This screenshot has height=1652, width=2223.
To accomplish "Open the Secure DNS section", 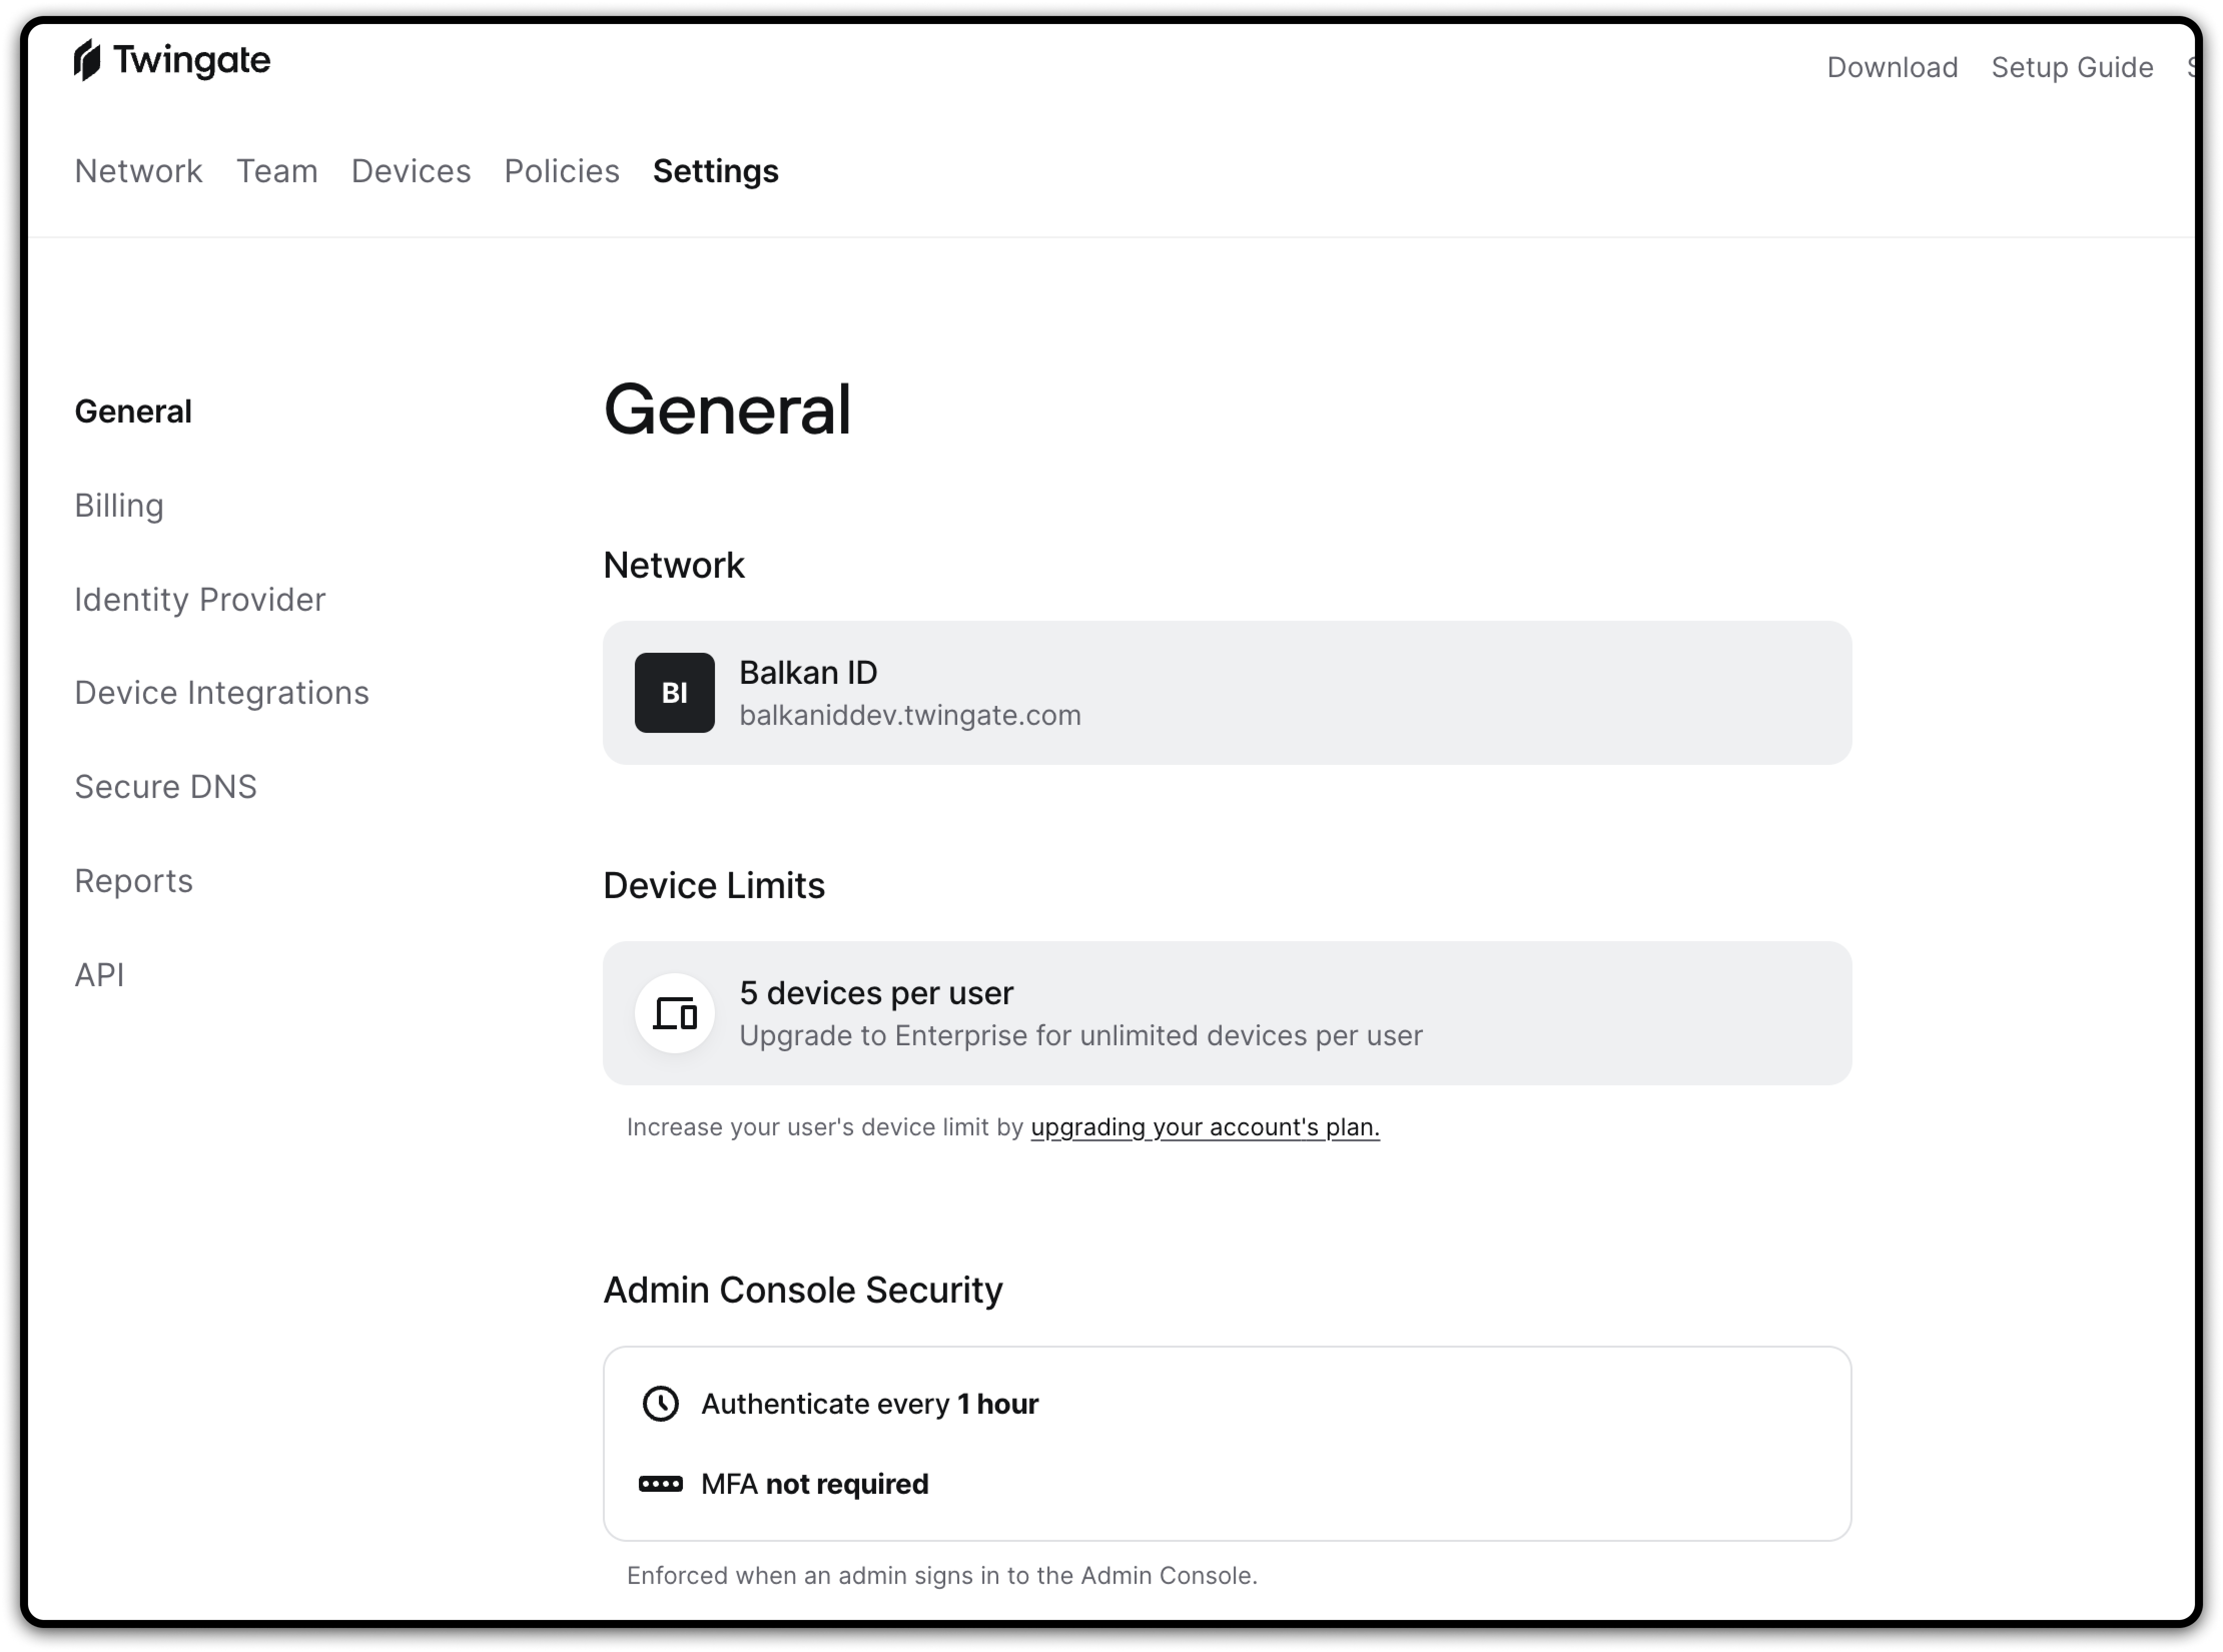I will (166, 787).
